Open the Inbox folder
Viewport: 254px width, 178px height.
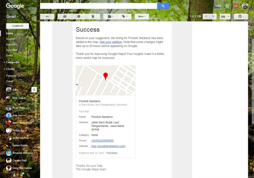pyautogui.click(x=9, y=33)
